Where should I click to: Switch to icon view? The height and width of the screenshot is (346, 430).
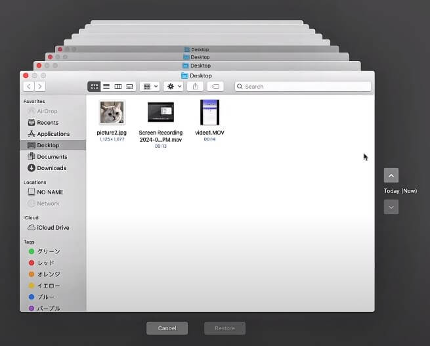pyautogui.click(x=94, y=87)
